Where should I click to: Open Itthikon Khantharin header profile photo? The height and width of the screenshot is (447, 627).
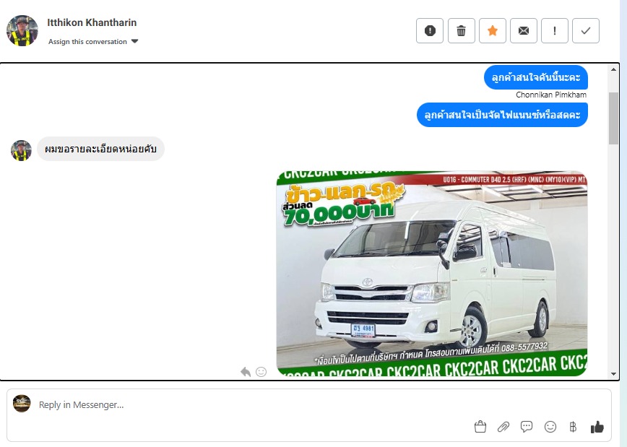click(x=22, y=31)
